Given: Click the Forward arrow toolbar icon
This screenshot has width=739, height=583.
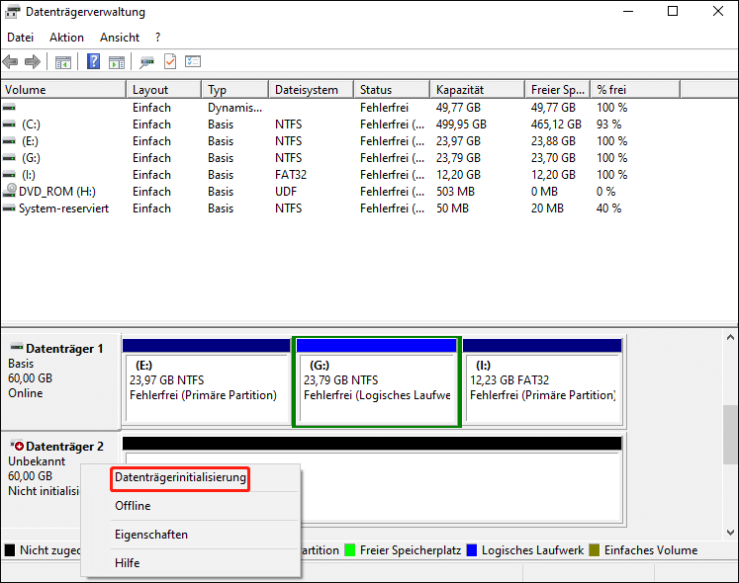Looking at the screenshot, I should pos(32,62).
